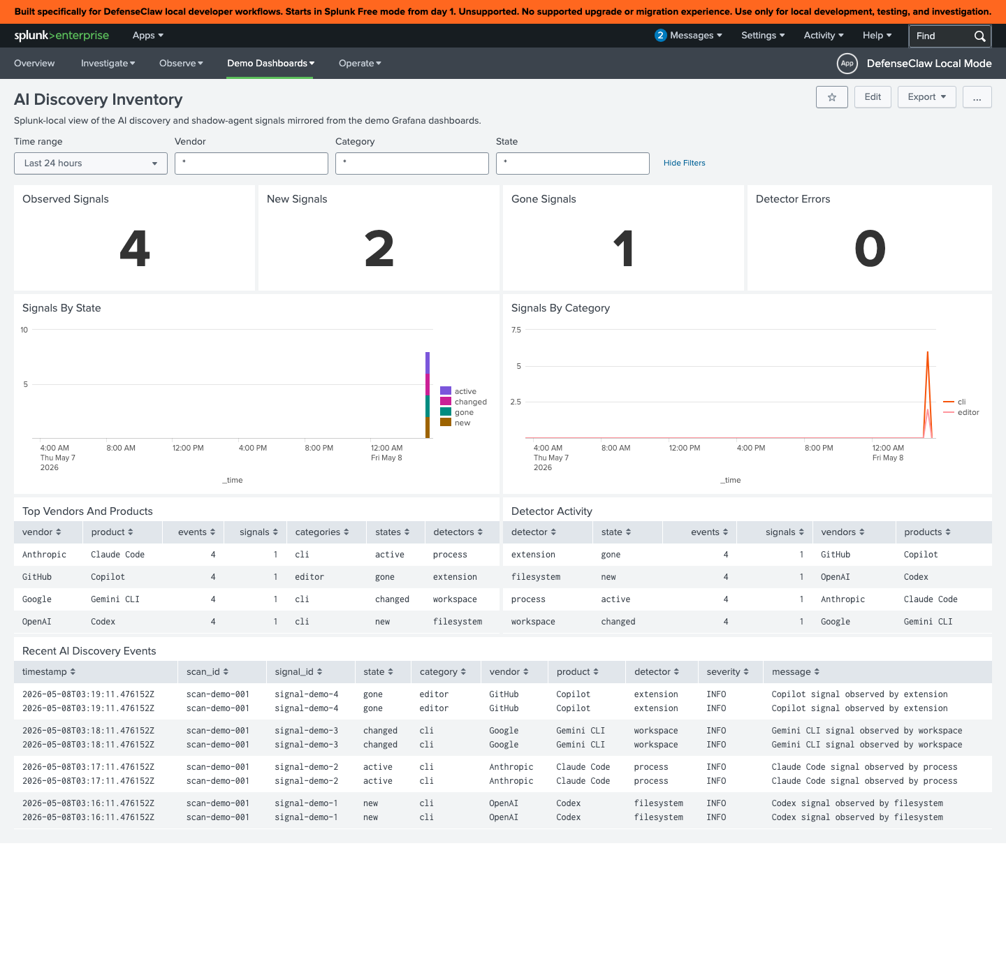
Task: Click the stacked bar in Signals By State chart
Action: coord(428,395)
